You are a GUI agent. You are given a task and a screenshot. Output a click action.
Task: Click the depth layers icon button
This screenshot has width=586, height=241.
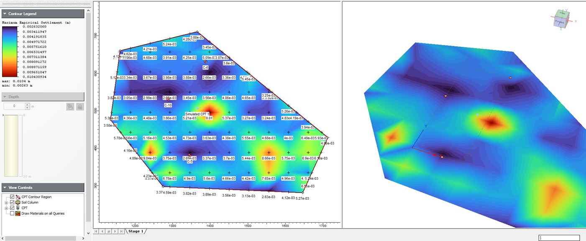coord(70,107)
